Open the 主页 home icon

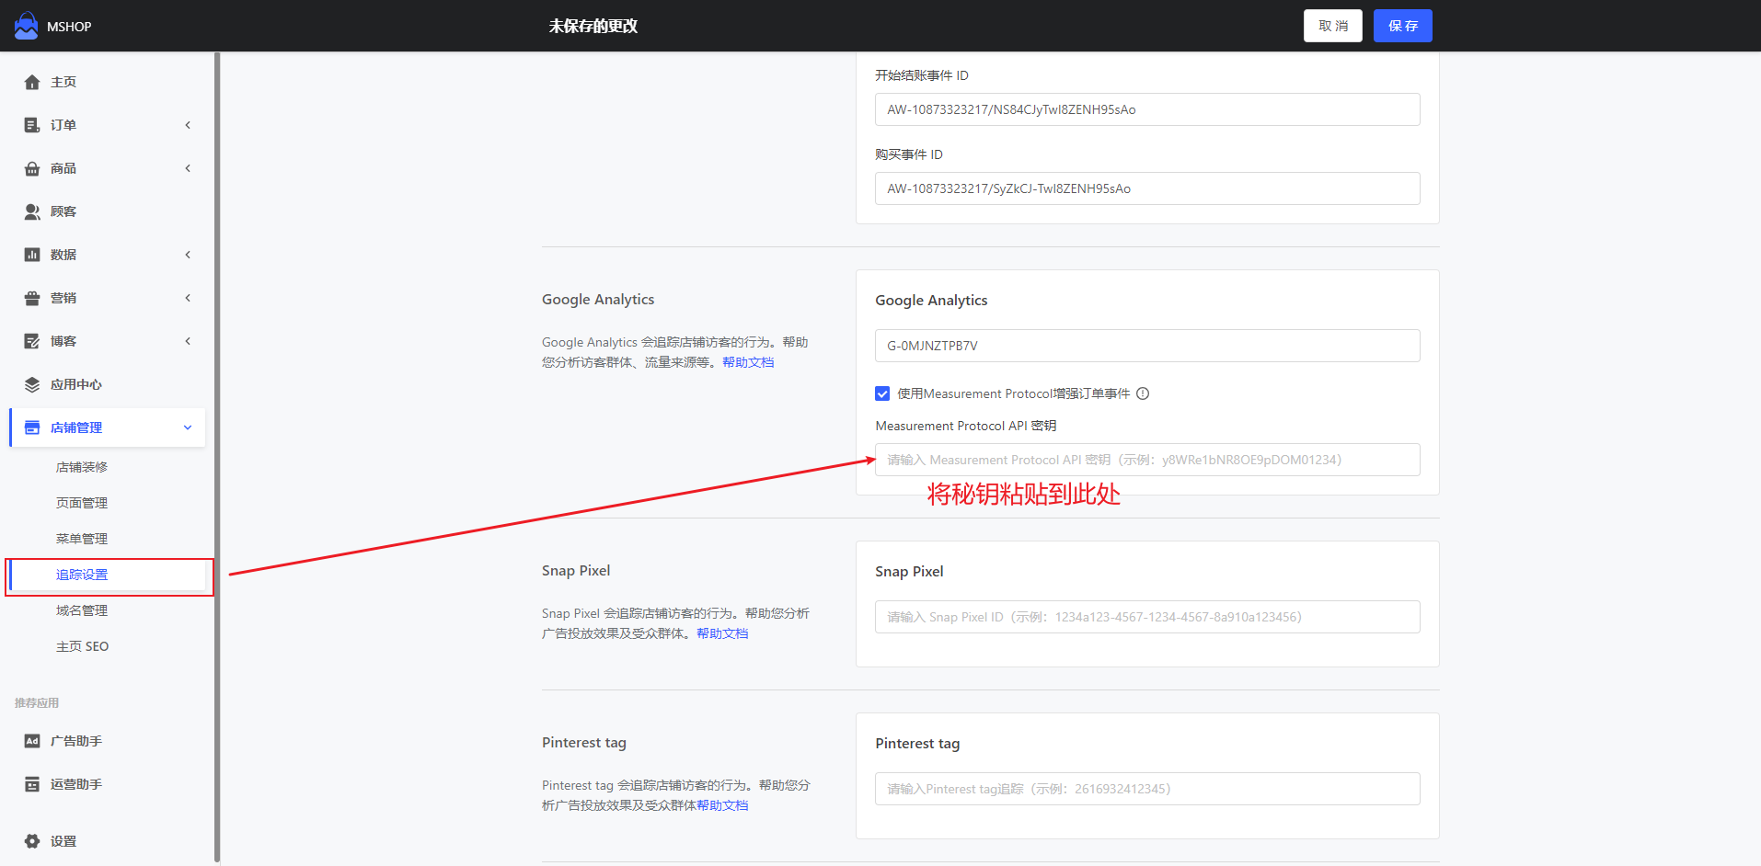pos(32,82)
